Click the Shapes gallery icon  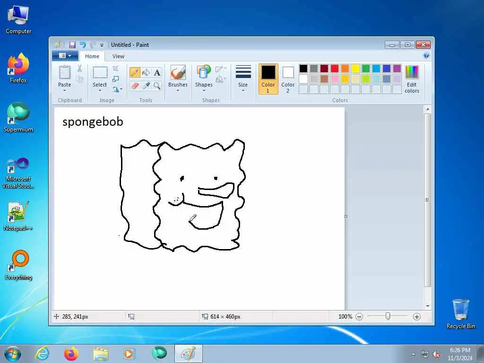pyautogui.click(x=204, y=72)
